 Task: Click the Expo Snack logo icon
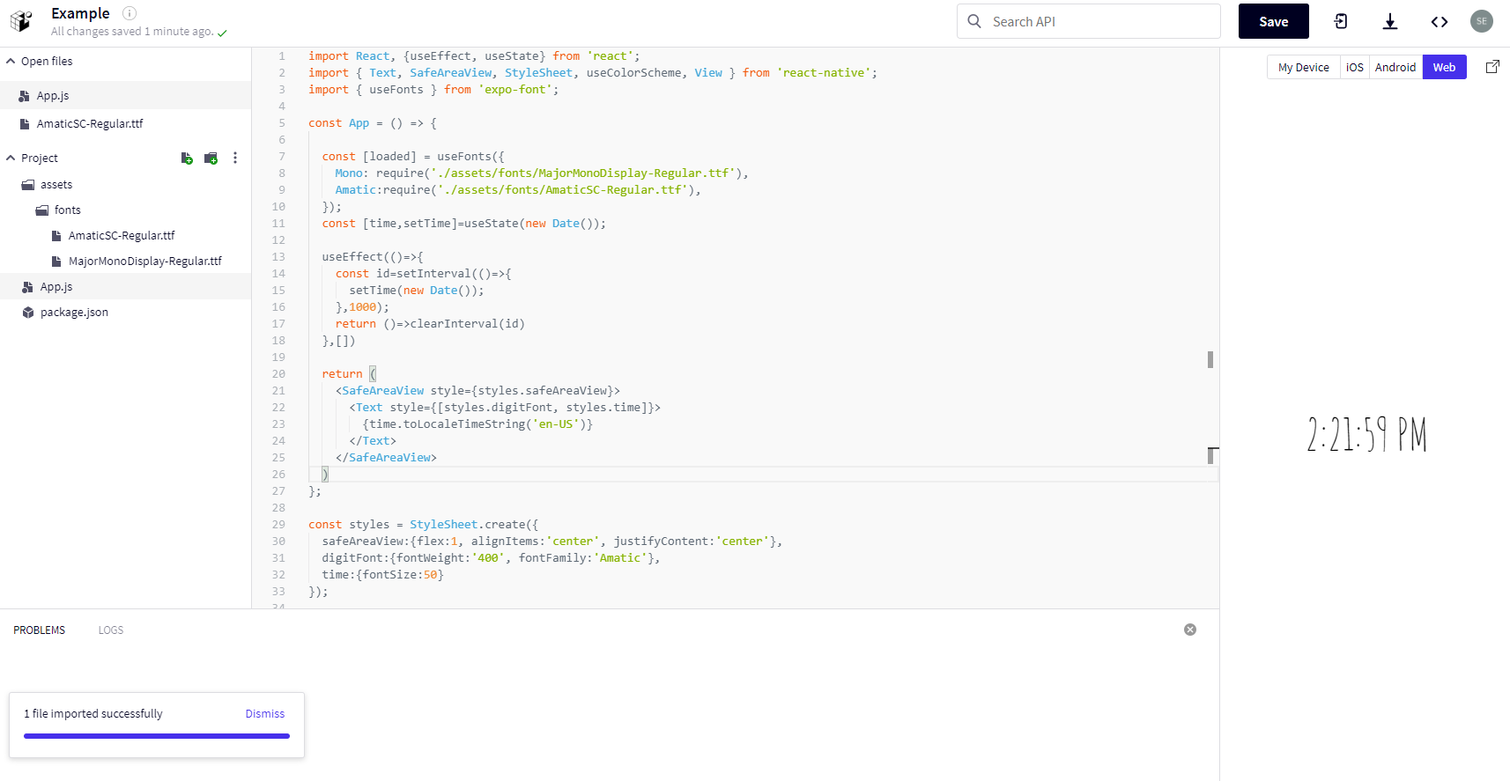click(21, 20)
